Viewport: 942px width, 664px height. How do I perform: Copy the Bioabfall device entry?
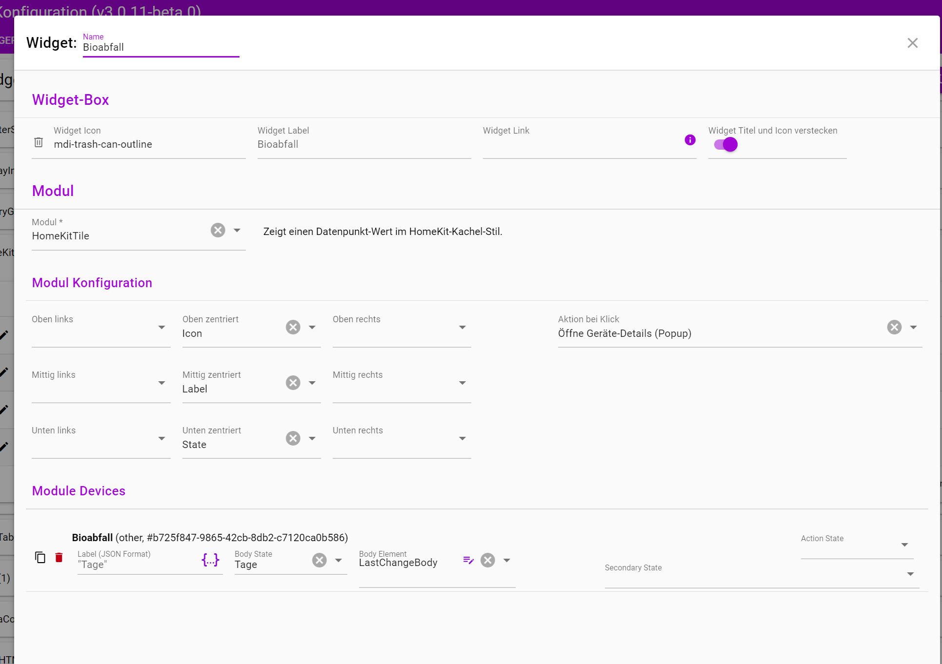[x=40, y=557]
